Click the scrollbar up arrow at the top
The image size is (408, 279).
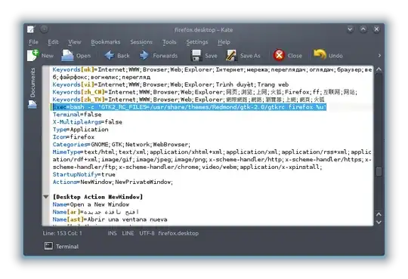coord(379,69)
